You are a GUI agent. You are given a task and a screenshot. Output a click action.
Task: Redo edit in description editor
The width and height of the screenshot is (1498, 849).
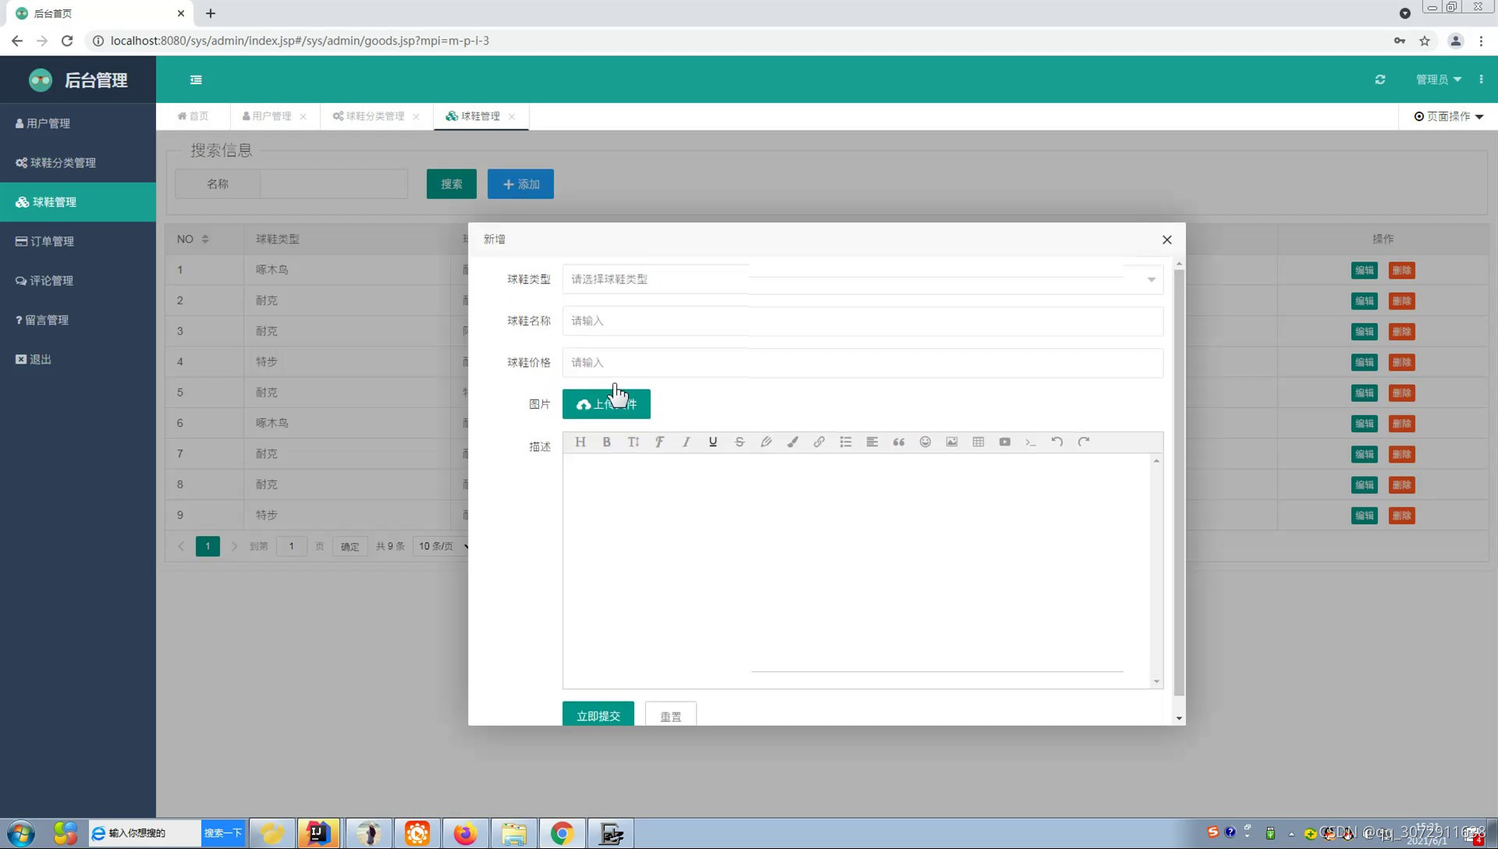point(1084,442)
